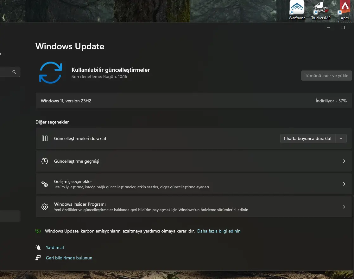Click the pause icon beside Güncelleştirmeleri duraklat
This screenshot has height=279, width=354.
click(45, 138)
